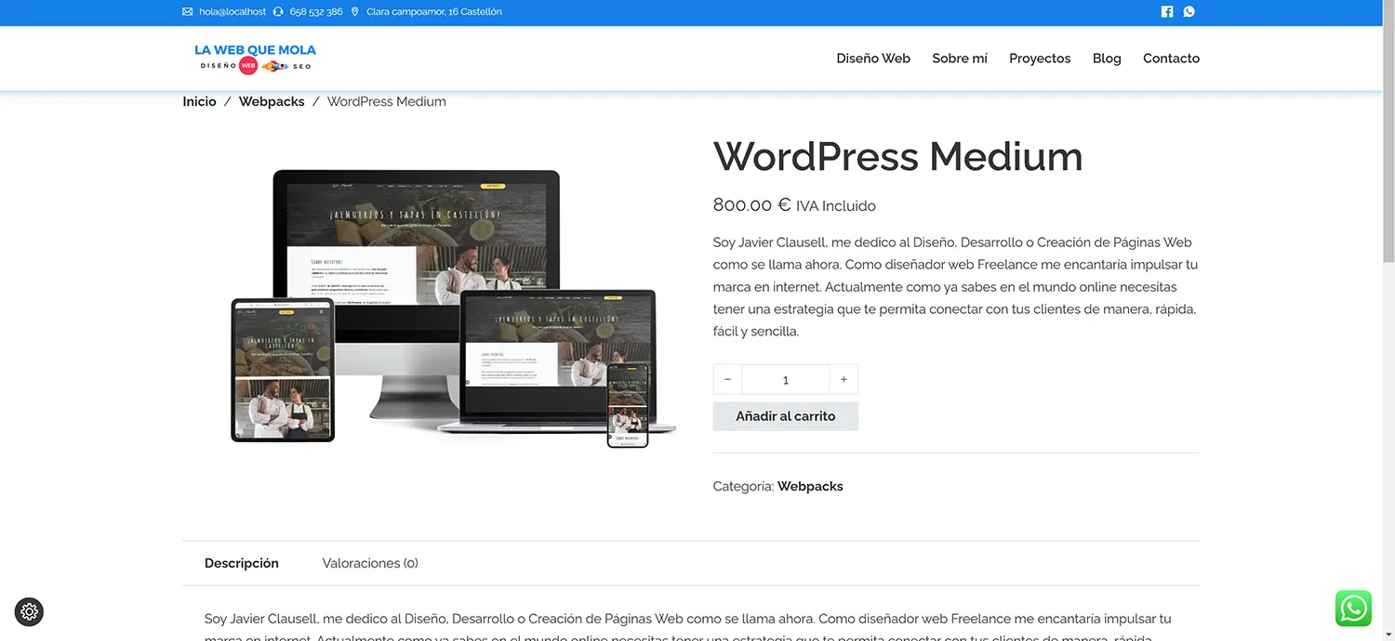The width and height of the screenshot is (1395, 641).
Task: Click hola@localhost email link
Action: pos(232,12)
